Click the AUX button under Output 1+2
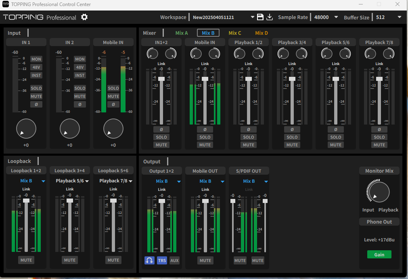408x279 pixels. pos(174,260)
